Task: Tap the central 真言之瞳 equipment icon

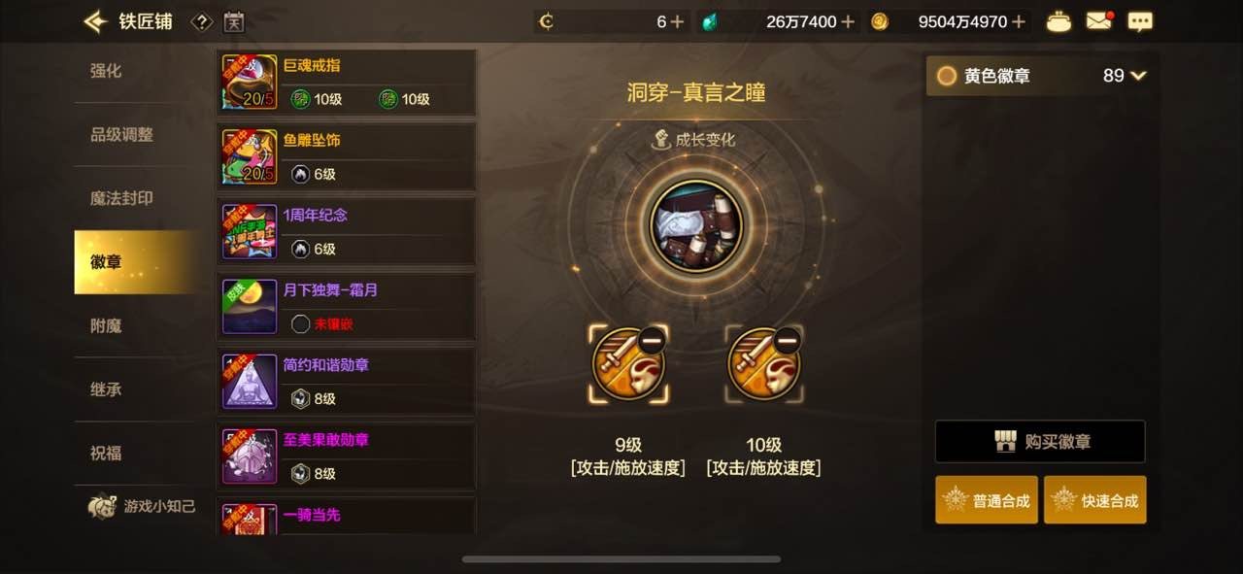Action: pyautogui.click(x=695, y=226)
